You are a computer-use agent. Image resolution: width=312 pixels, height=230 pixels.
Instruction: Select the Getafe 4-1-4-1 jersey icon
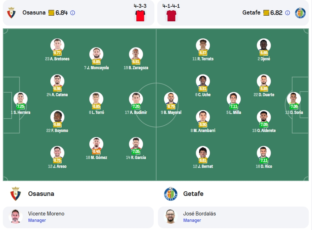171,16
